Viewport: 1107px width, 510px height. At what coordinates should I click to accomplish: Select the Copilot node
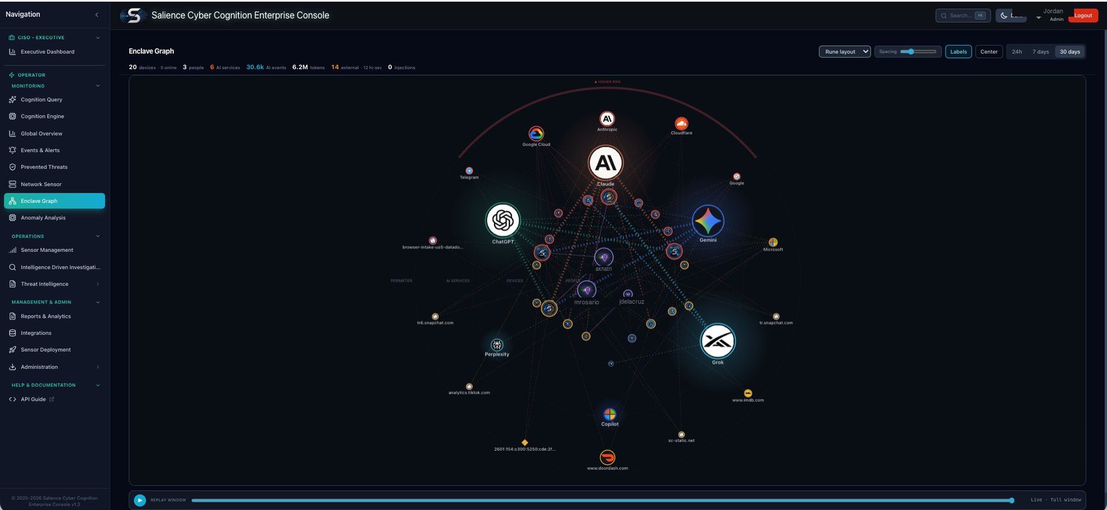[609, 414]
